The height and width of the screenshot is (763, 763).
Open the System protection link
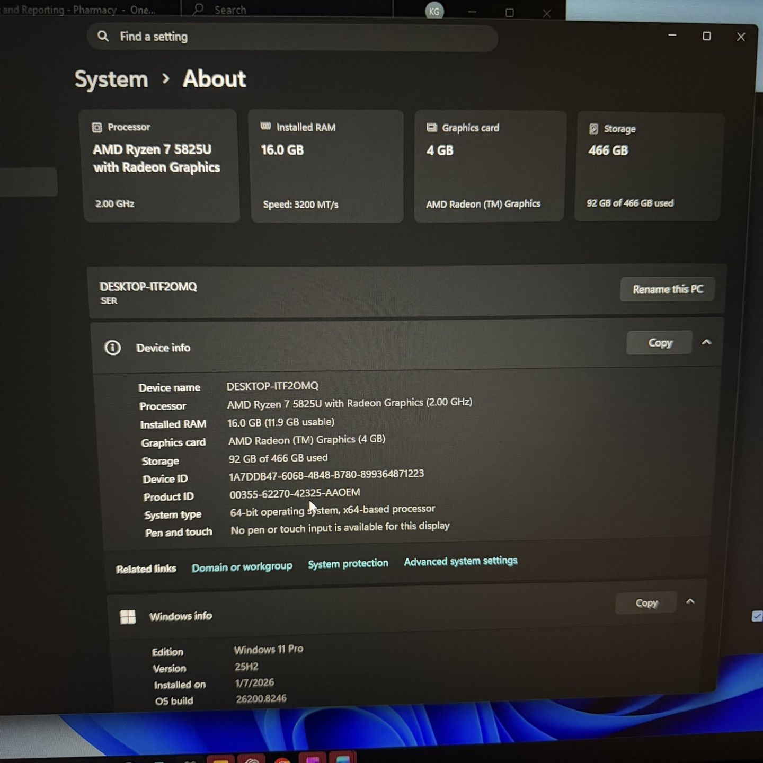click(348, 564)
